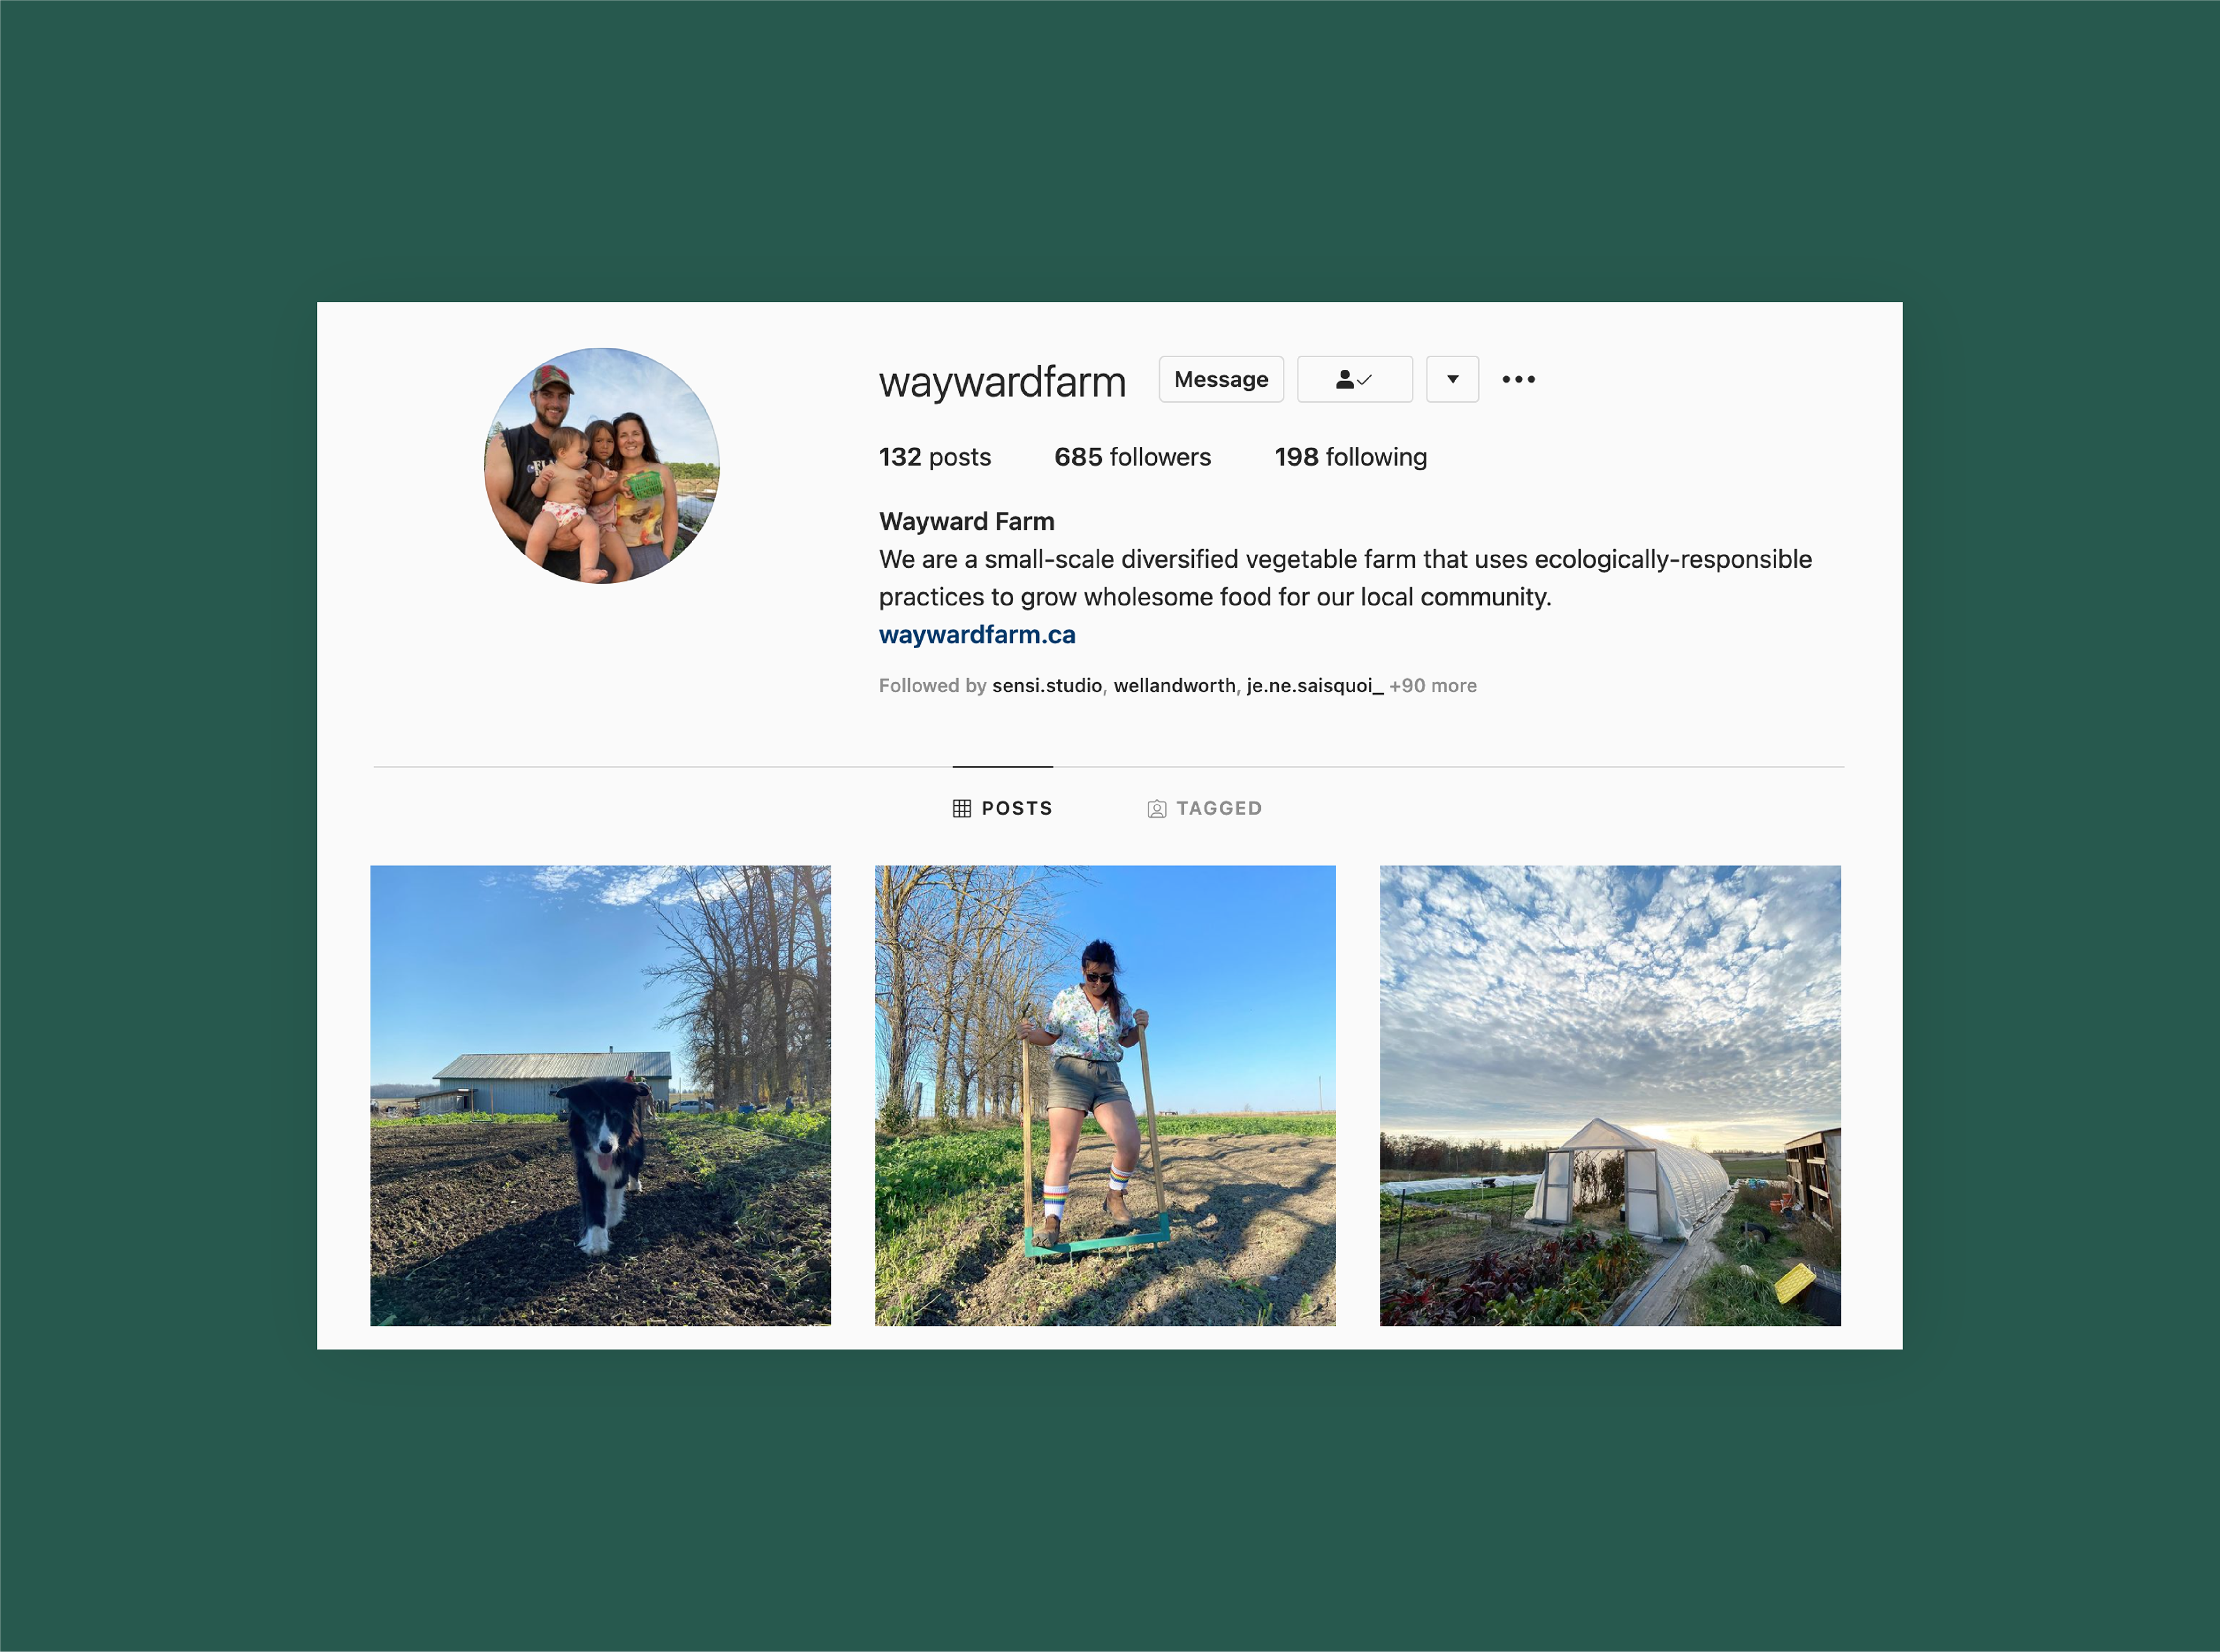Open the woman with broadfork post

(1105, 1096)
